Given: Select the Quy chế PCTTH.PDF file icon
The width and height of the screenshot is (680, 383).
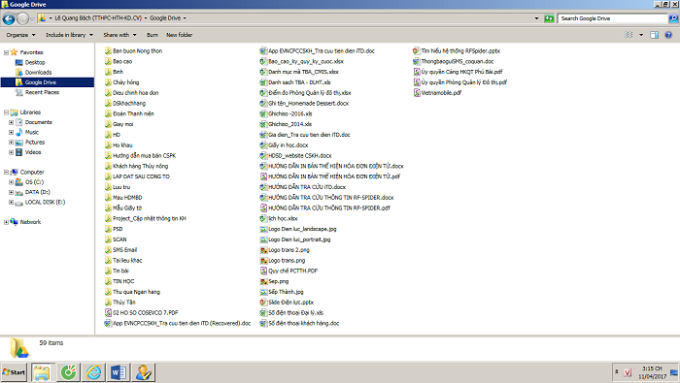Looking at the screenshot, I should coord(263,271).
